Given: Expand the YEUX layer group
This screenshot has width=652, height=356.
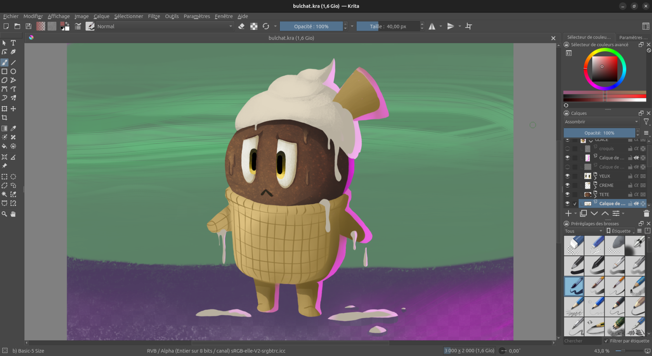Looking at the screenshot, I should coord(595,178).
